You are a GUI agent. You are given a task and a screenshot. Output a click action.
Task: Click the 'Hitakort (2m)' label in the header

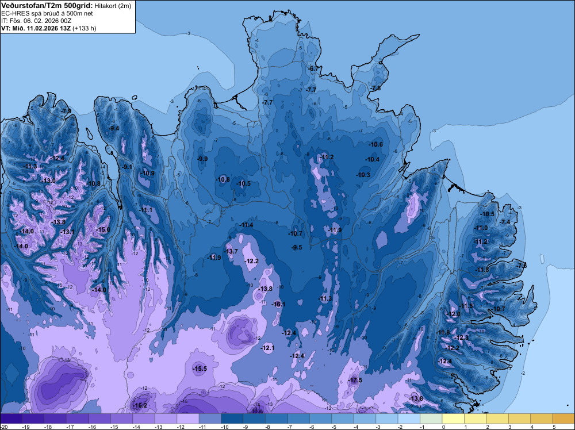[x=113, y=6]
